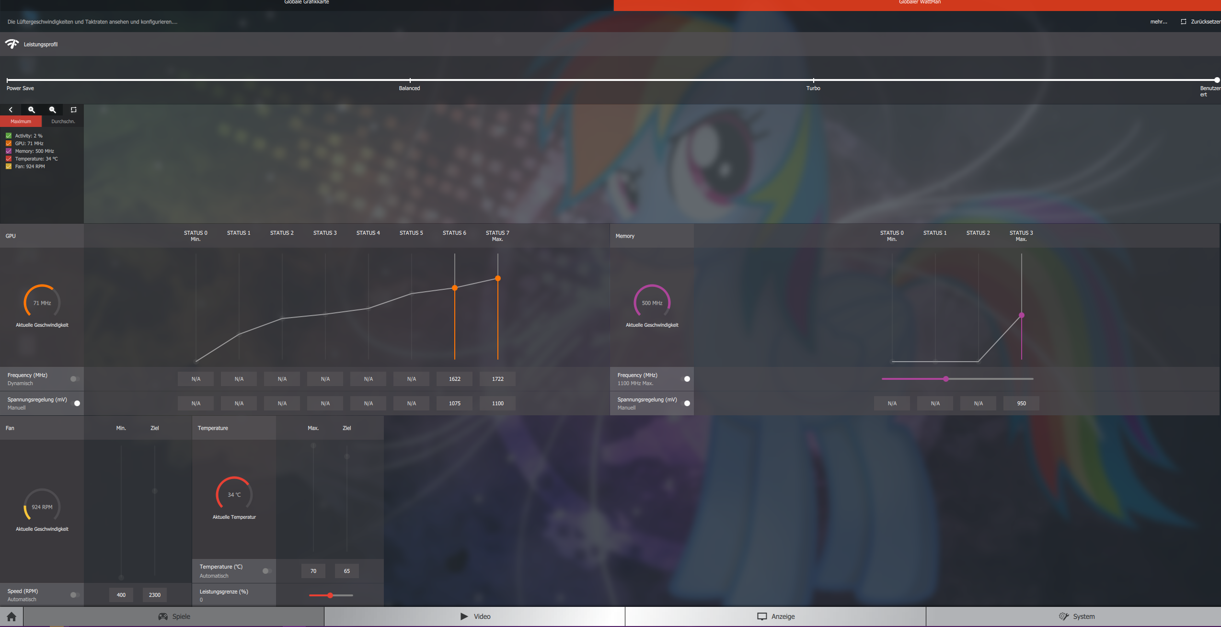This screenshot has width=1221, height=627.
Task: Click the Leistungsprofil header icon
Action: click(x=12, y=44)
